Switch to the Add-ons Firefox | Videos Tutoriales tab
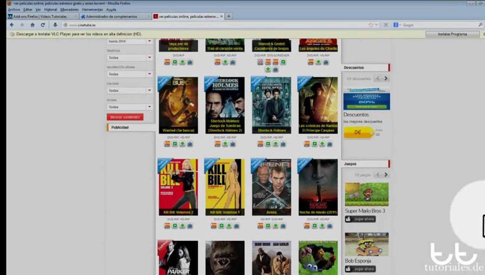Viewport: 485px width, 275px height. point(43,16)
